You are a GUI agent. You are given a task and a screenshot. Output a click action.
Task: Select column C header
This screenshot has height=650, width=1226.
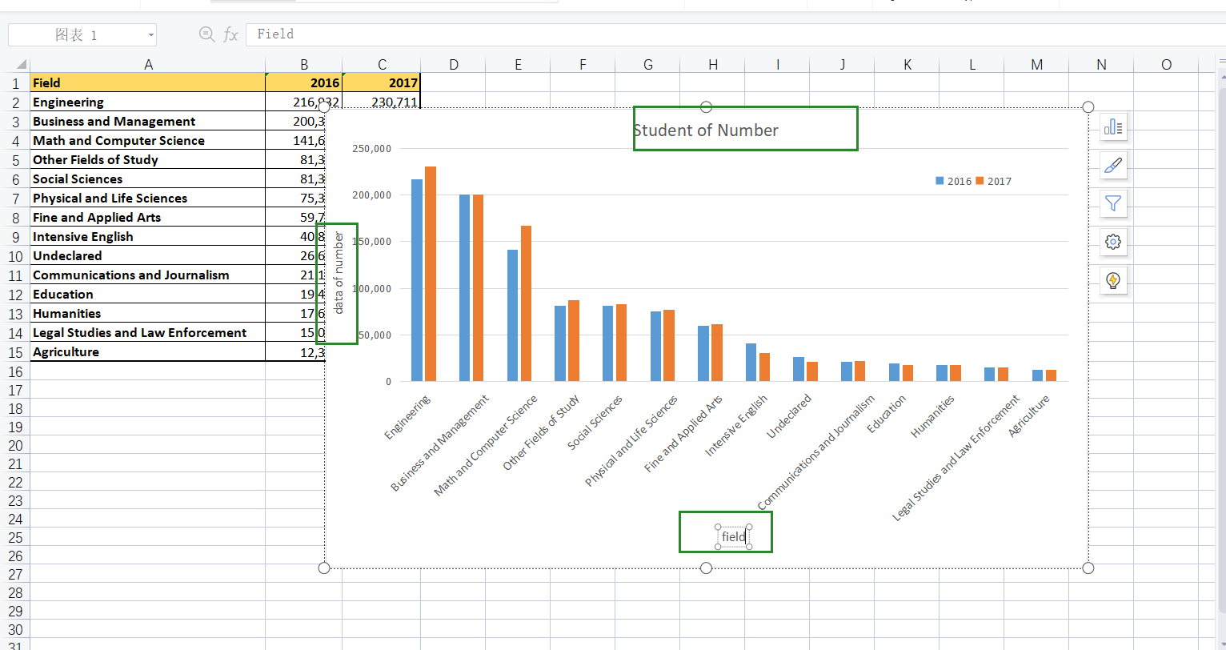tap(382, 65)
